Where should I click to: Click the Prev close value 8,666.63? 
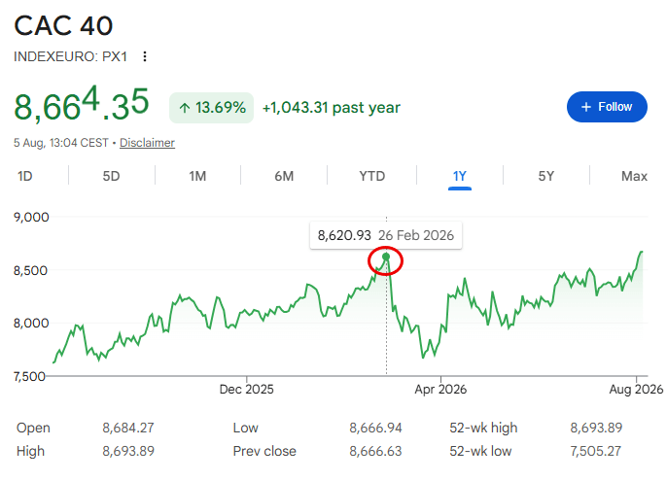[x=375, y=451]
